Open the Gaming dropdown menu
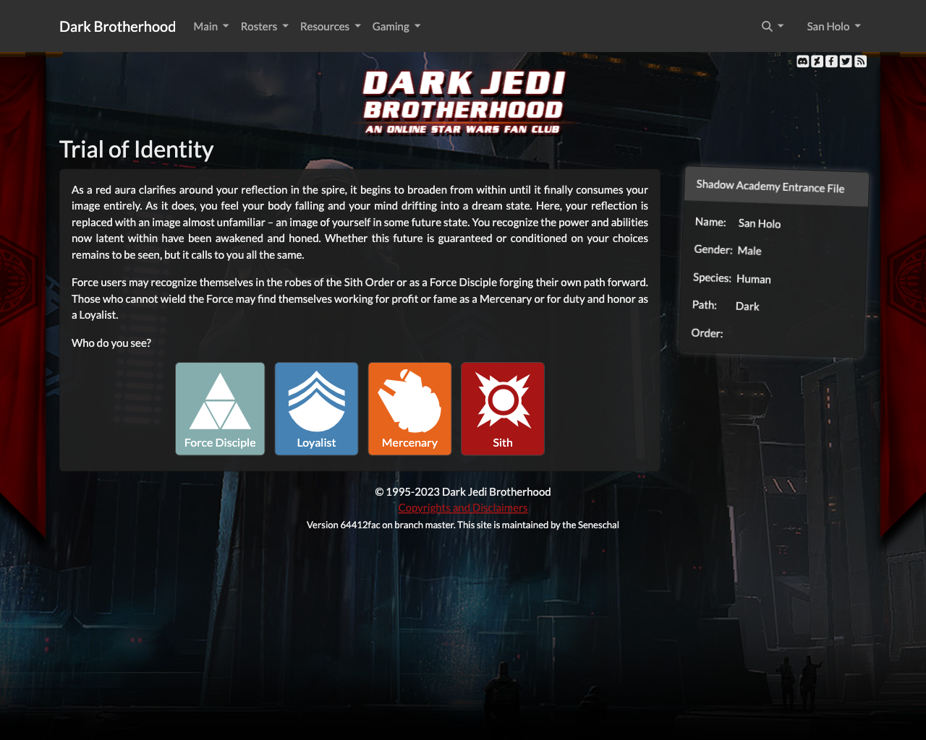The width and height of the screenshot is (926, 740). point(396,27)
